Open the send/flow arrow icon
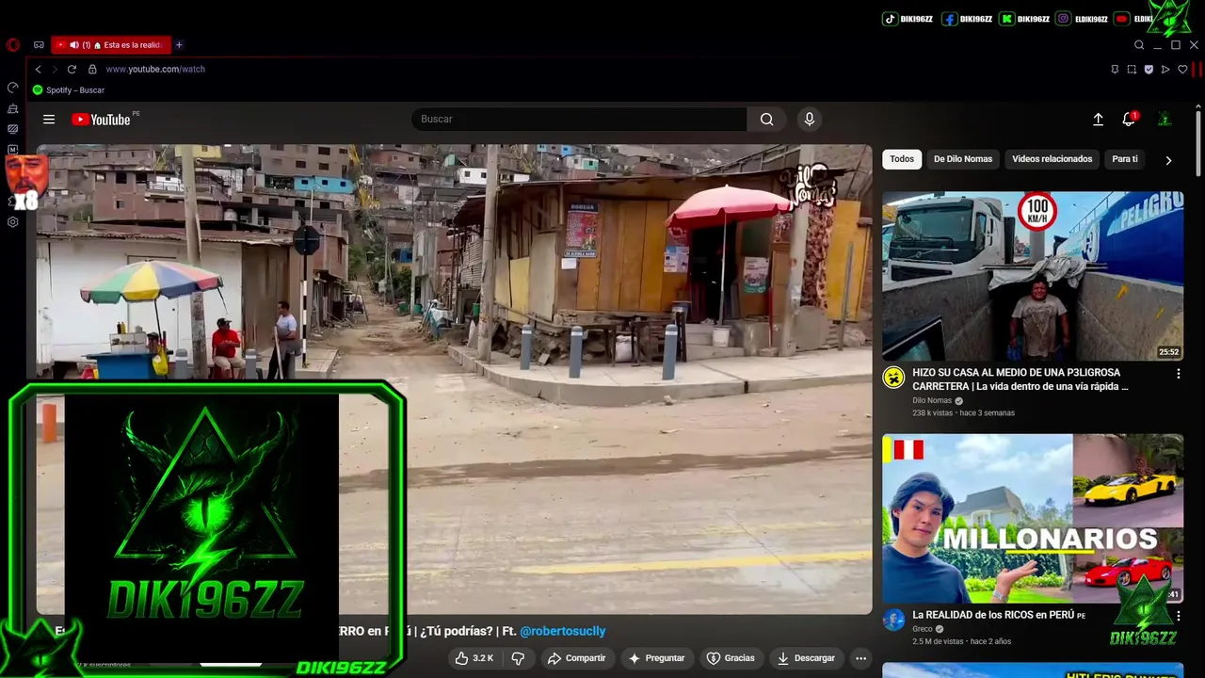 [1165, 69]
